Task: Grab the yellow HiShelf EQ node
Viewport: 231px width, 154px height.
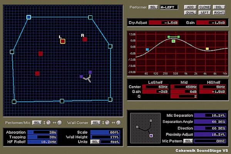Action: [x=207, y=49]
